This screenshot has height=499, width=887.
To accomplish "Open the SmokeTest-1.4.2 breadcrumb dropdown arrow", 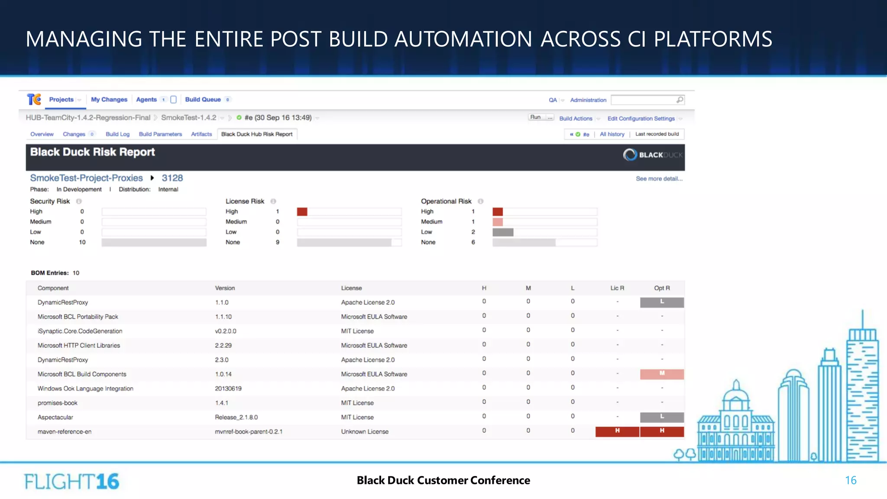I will coord(222,118).
